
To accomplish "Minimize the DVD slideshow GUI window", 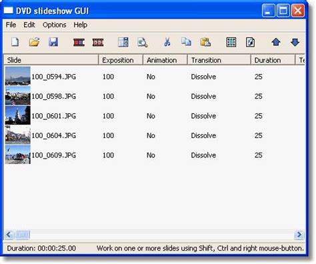I will tap(269, 11).
